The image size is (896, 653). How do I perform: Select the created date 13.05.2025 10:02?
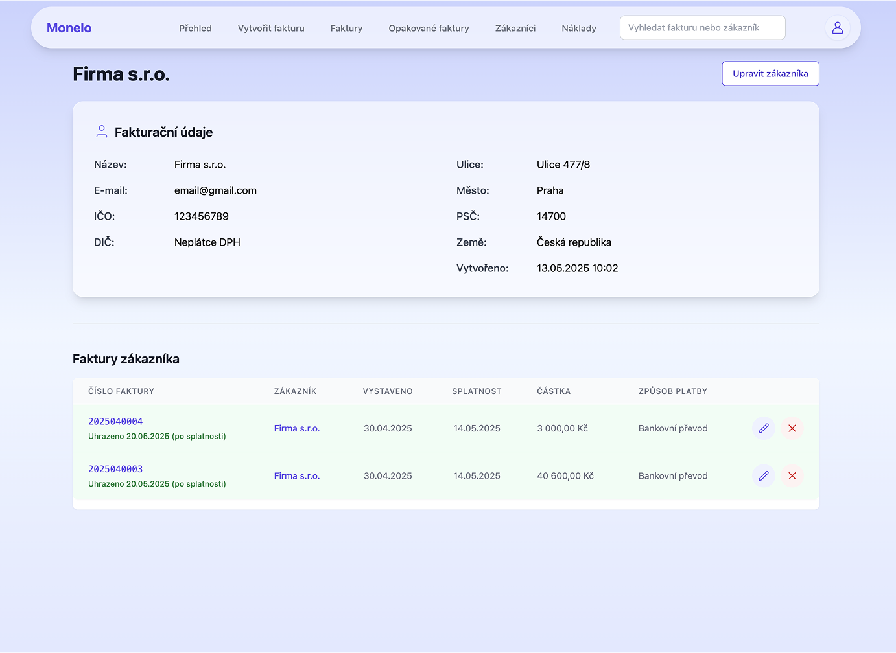578,268
